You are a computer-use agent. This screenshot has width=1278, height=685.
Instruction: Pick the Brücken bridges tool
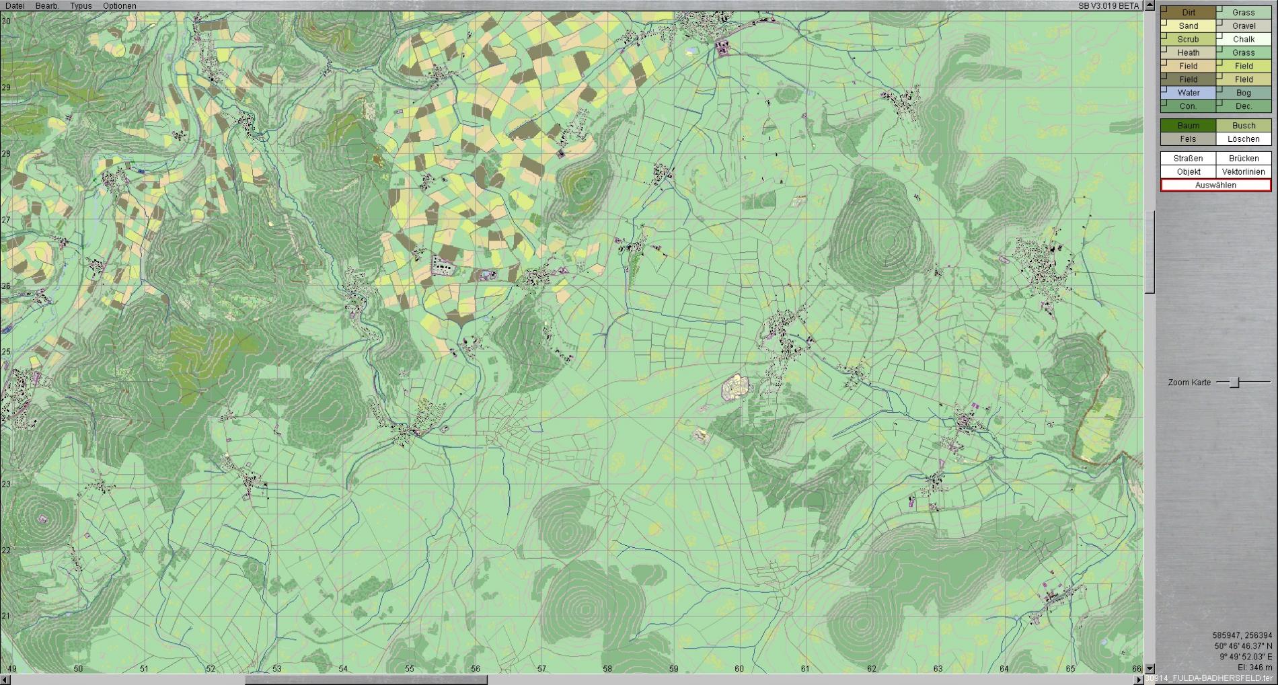[x=1243, y=159]
